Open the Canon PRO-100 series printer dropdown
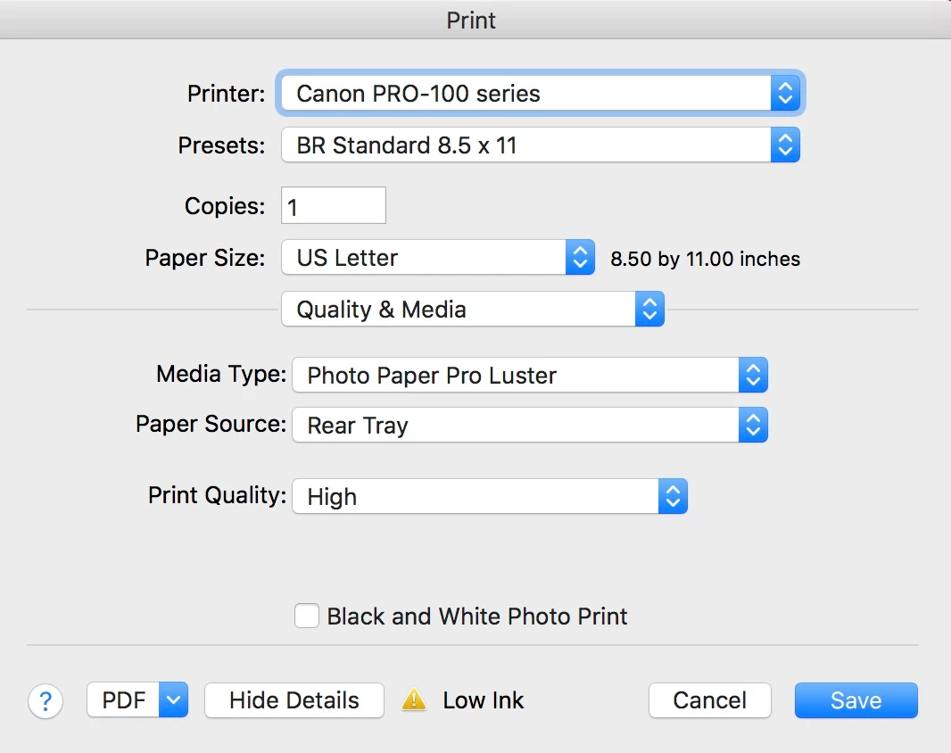This screenshot has height=753, width=951. pos(541,94)
